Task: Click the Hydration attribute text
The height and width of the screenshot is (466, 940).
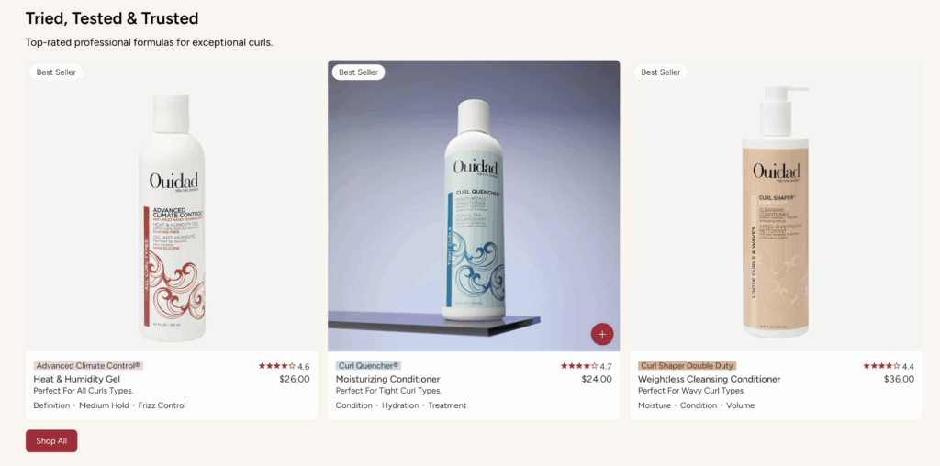Action: (400, 405)
